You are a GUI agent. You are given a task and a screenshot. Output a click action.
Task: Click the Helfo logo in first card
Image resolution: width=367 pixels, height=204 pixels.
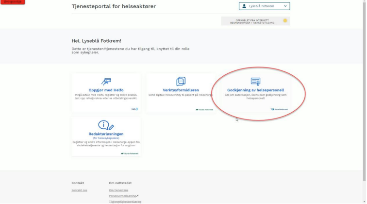[x=134, y=109]
